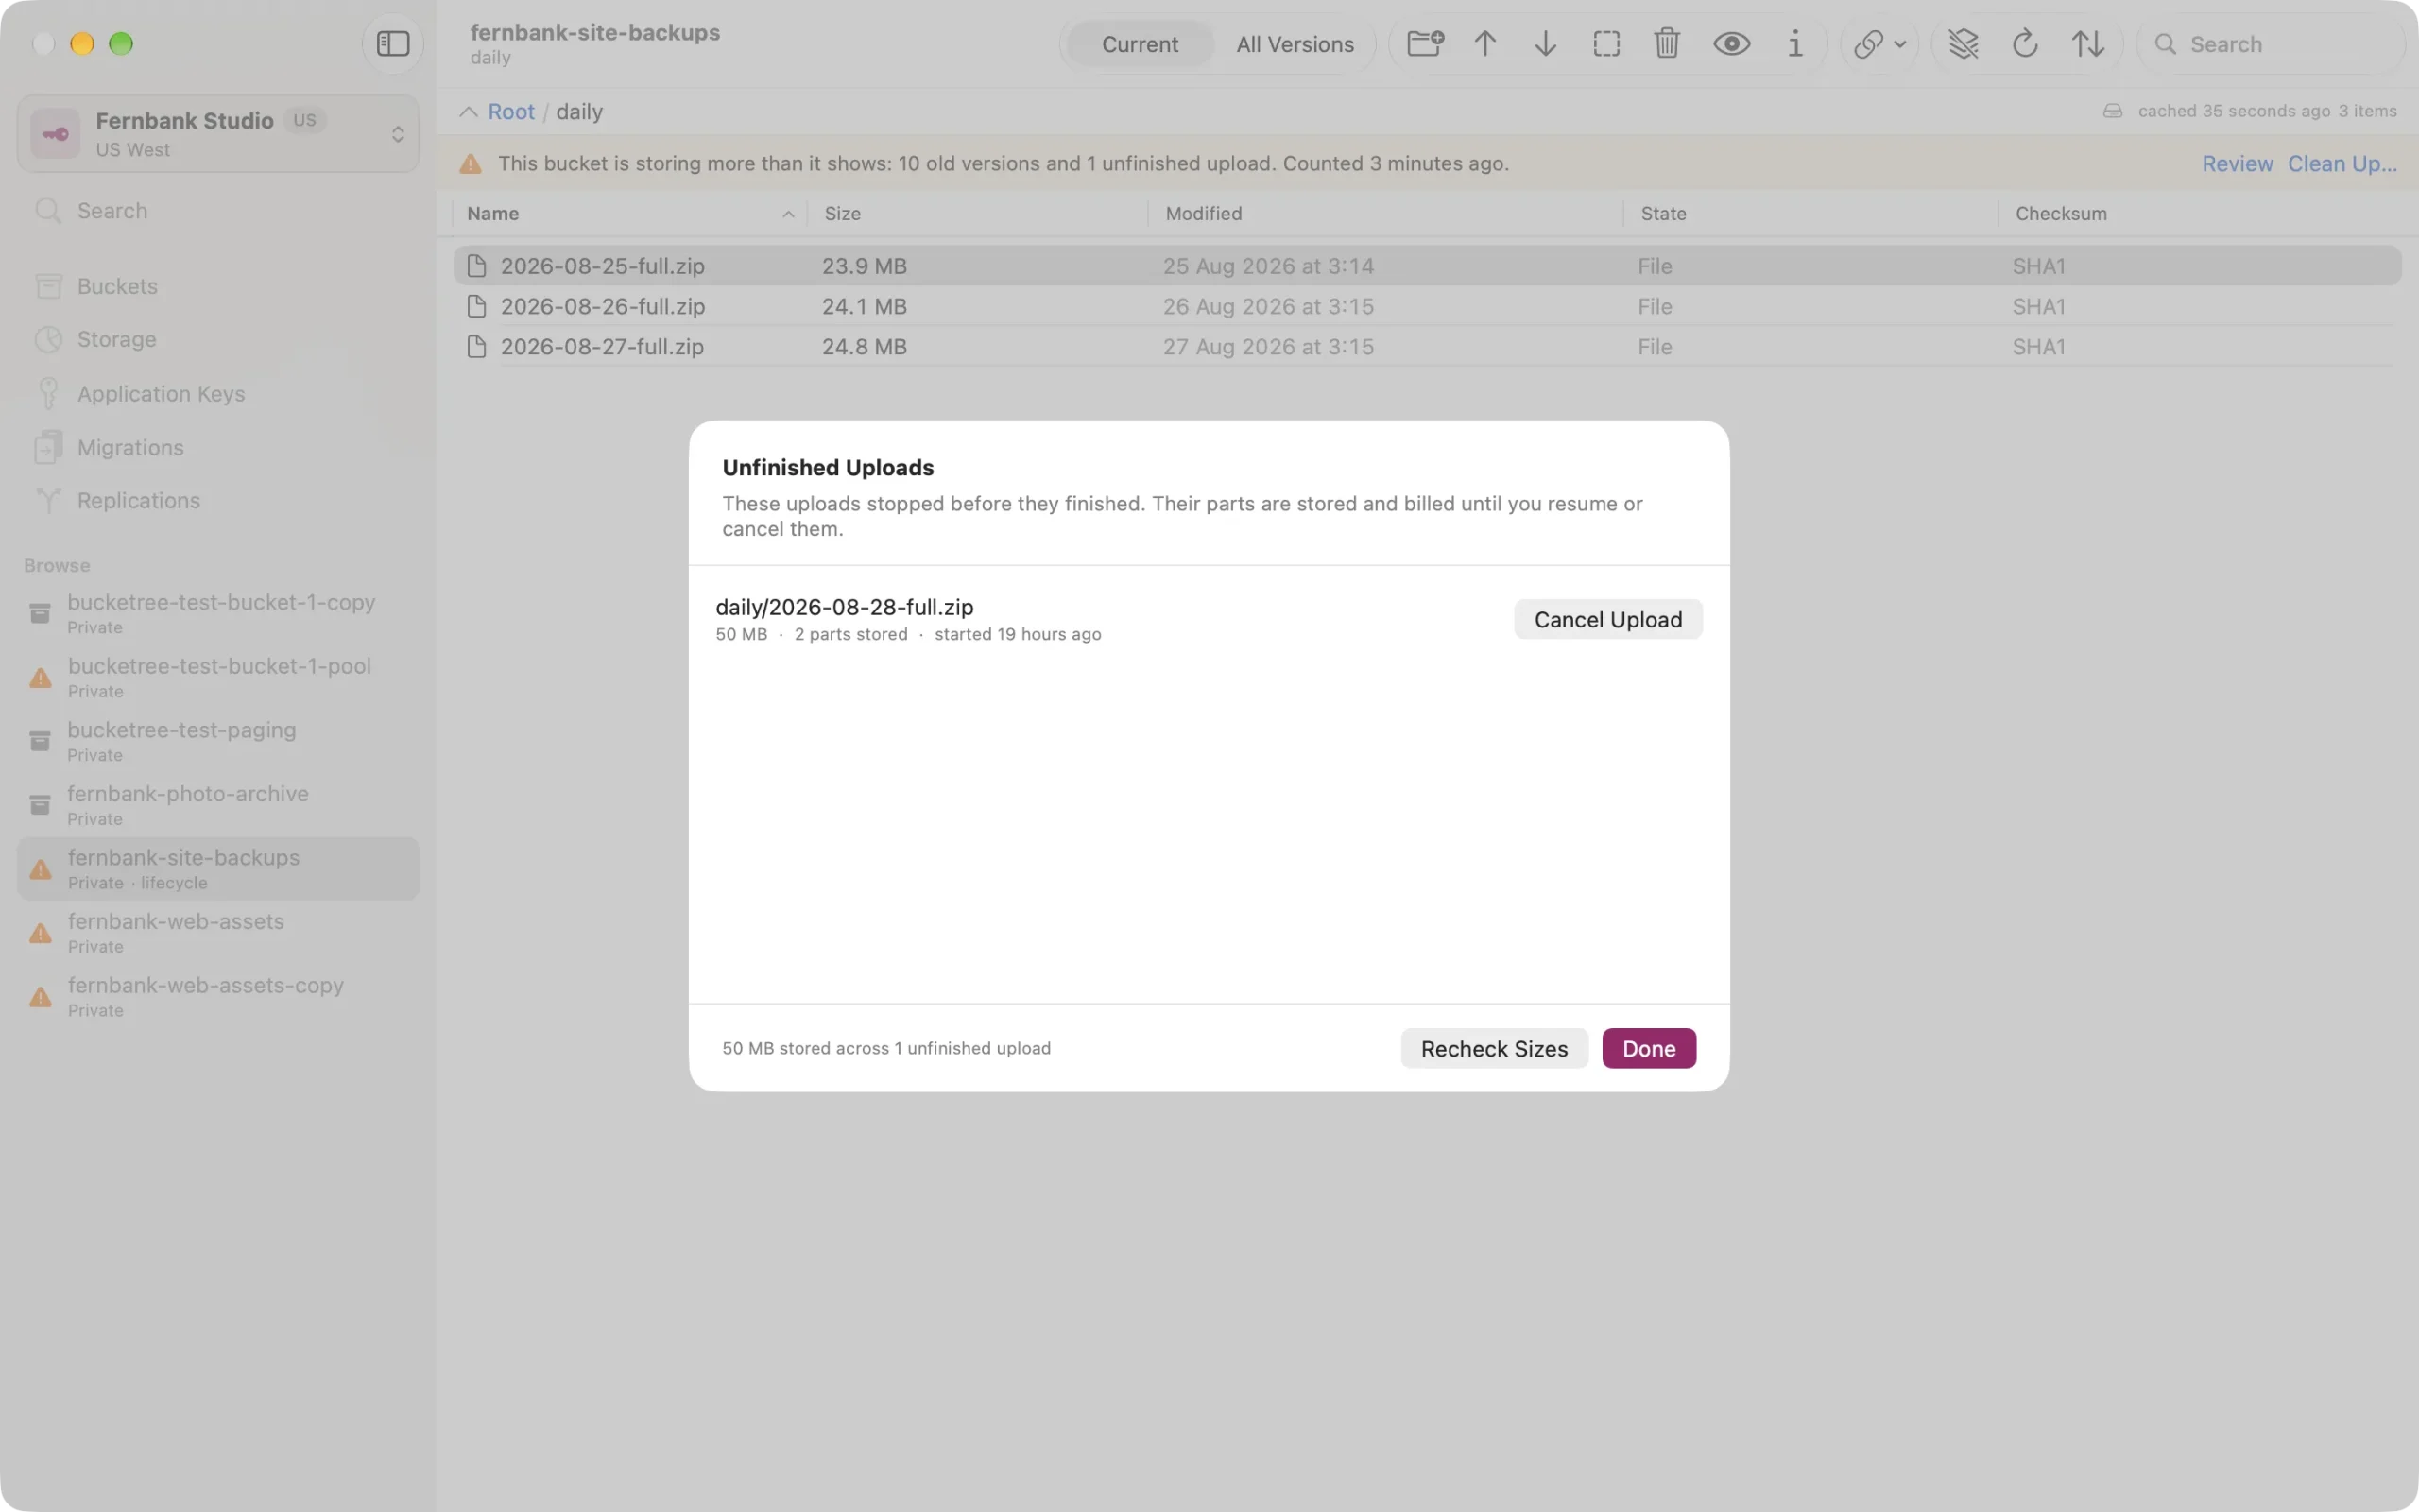Toggle the sidebar panel icon
Screen dimensions: 2419x1512
pos(393,44)
